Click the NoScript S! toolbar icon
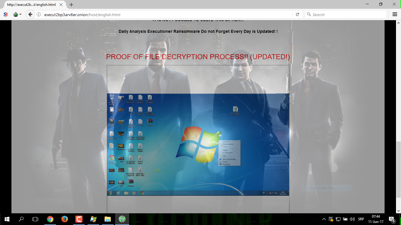 pyautogui.click(x=6, y=14)
